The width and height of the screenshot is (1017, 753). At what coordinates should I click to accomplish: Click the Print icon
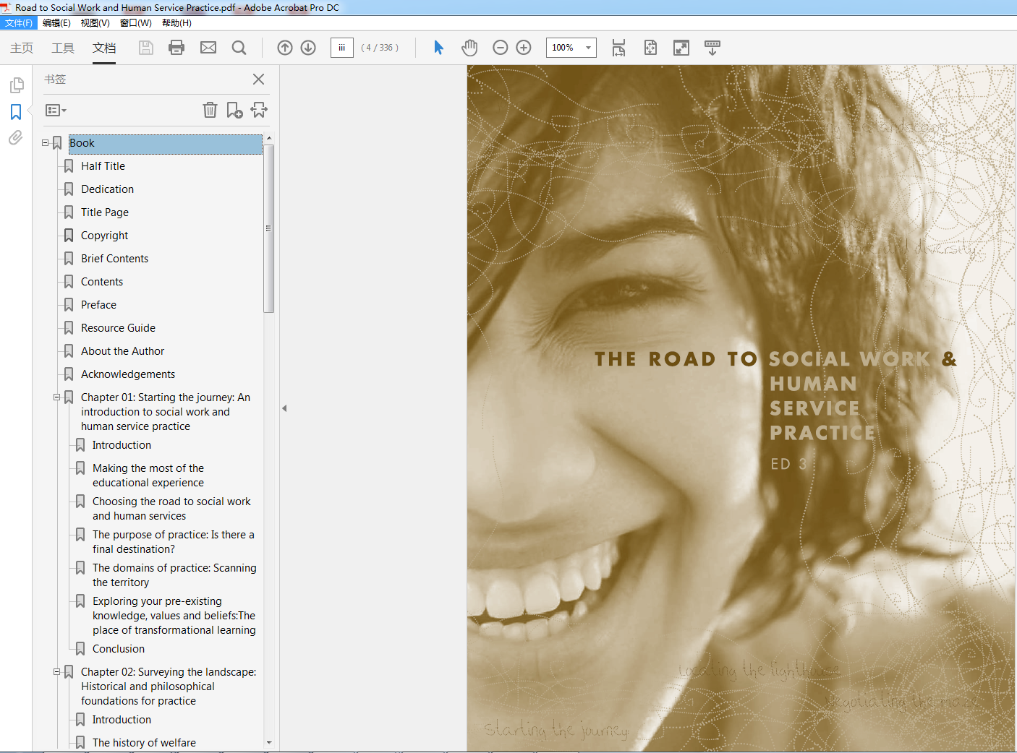(x=176, y=48)
